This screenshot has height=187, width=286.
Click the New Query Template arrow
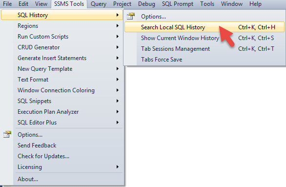pos(118,69)
